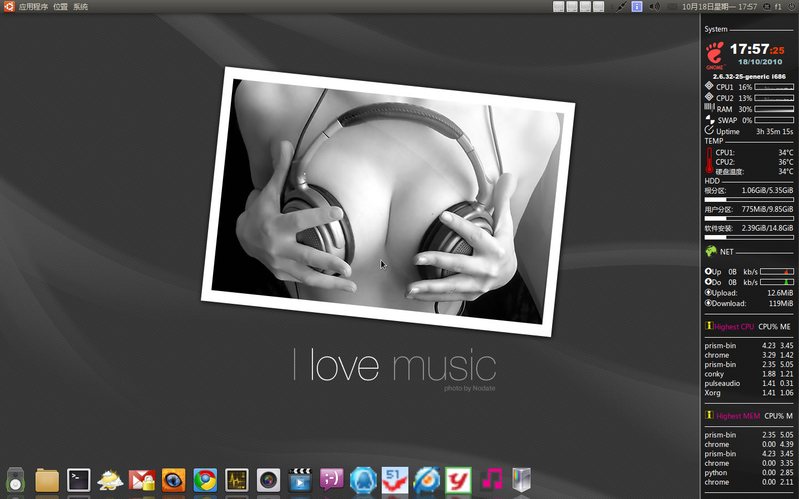
Task: Open the Gmail lock icon in dock
Action: click(142, 480)
